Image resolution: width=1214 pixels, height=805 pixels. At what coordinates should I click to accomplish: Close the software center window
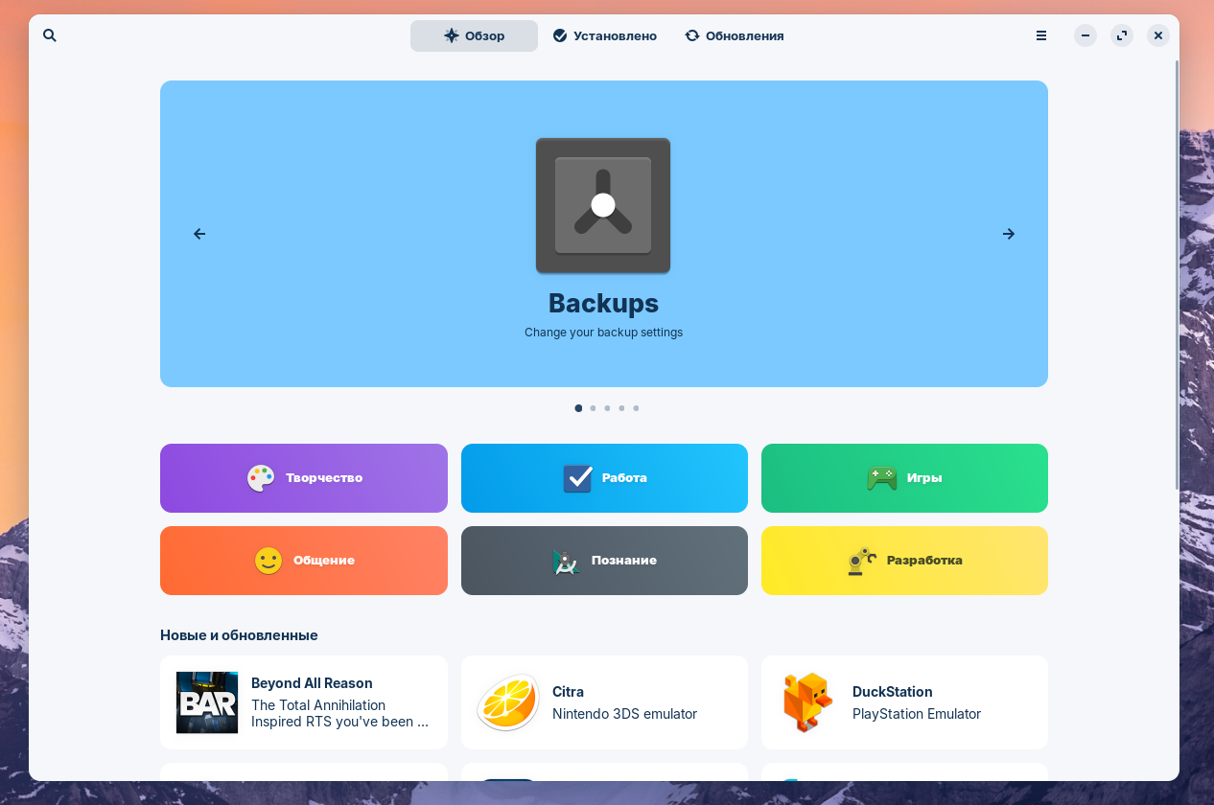1158,35
